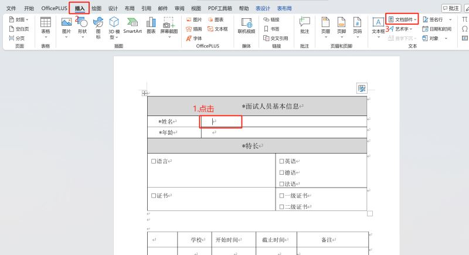Click the table move handle
Viewport: 469px width, 255px height.
pos(144,93)
